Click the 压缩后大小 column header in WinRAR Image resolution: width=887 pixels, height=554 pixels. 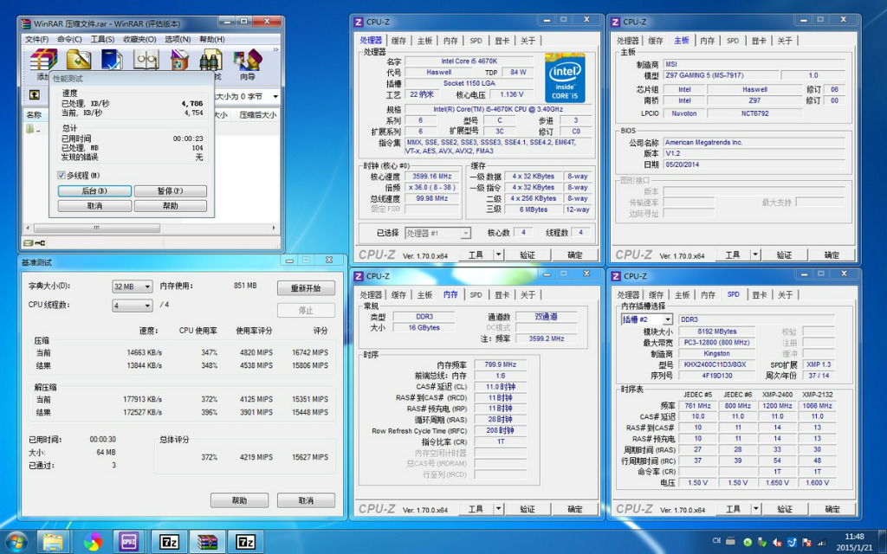pos(257,115)
